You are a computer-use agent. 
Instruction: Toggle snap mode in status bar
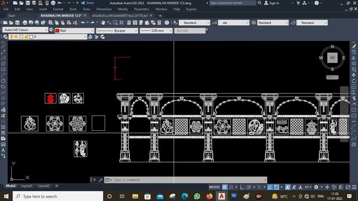tap(231, 187)
